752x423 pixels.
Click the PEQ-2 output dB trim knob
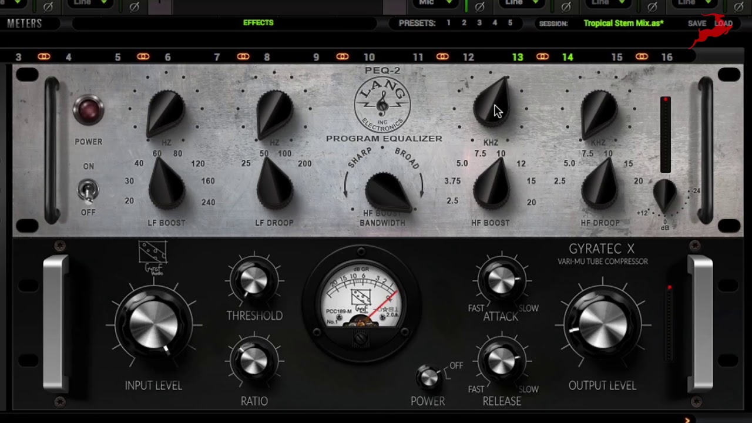(x=664, y=197)
